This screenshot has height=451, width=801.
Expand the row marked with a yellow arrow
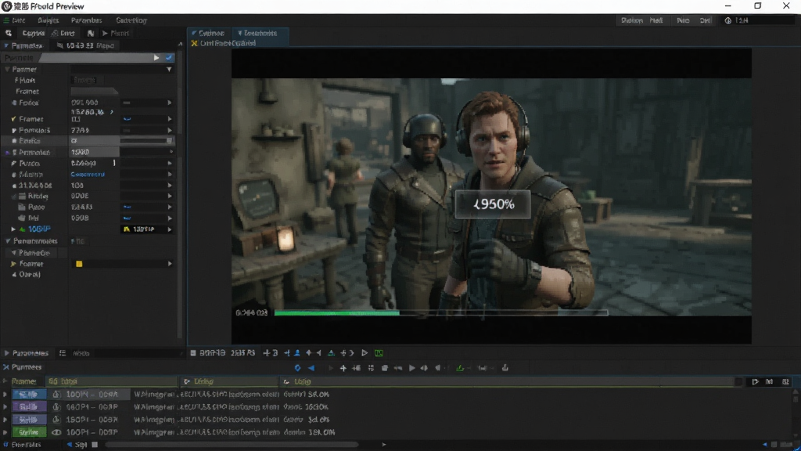[14, 264]
